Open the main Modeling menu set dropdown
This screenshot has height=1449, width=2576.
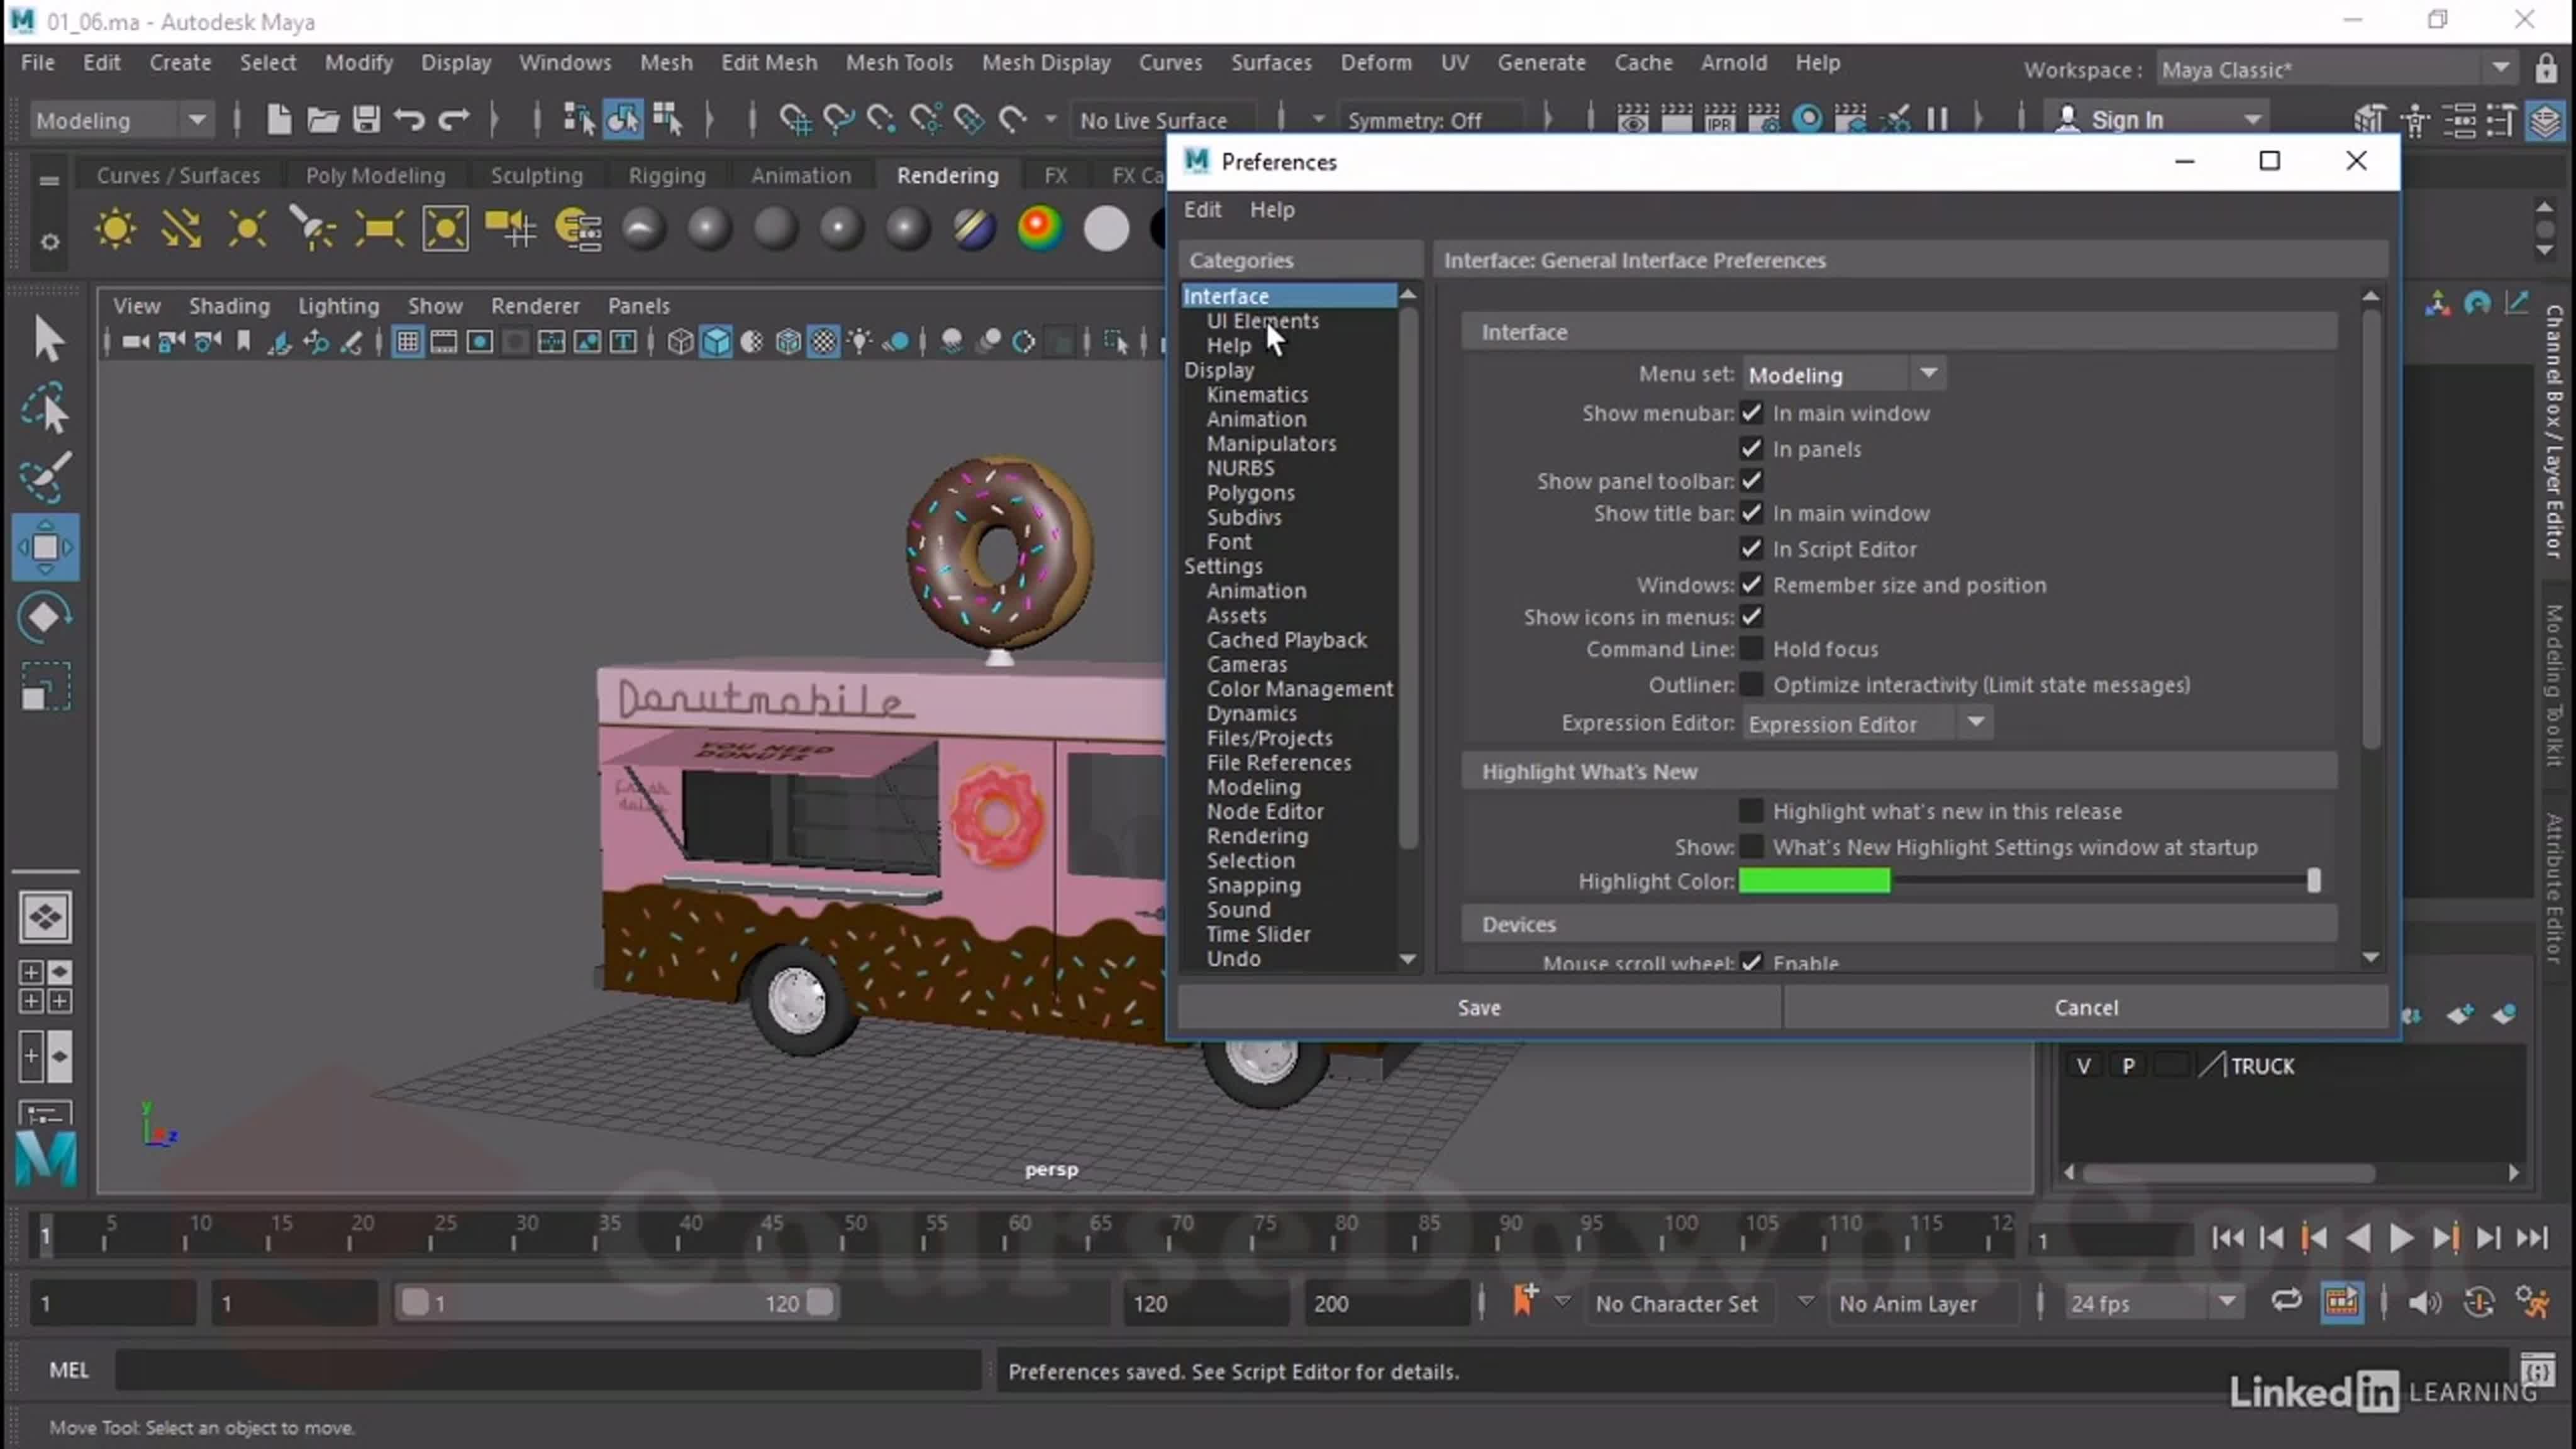coord(121,120)
